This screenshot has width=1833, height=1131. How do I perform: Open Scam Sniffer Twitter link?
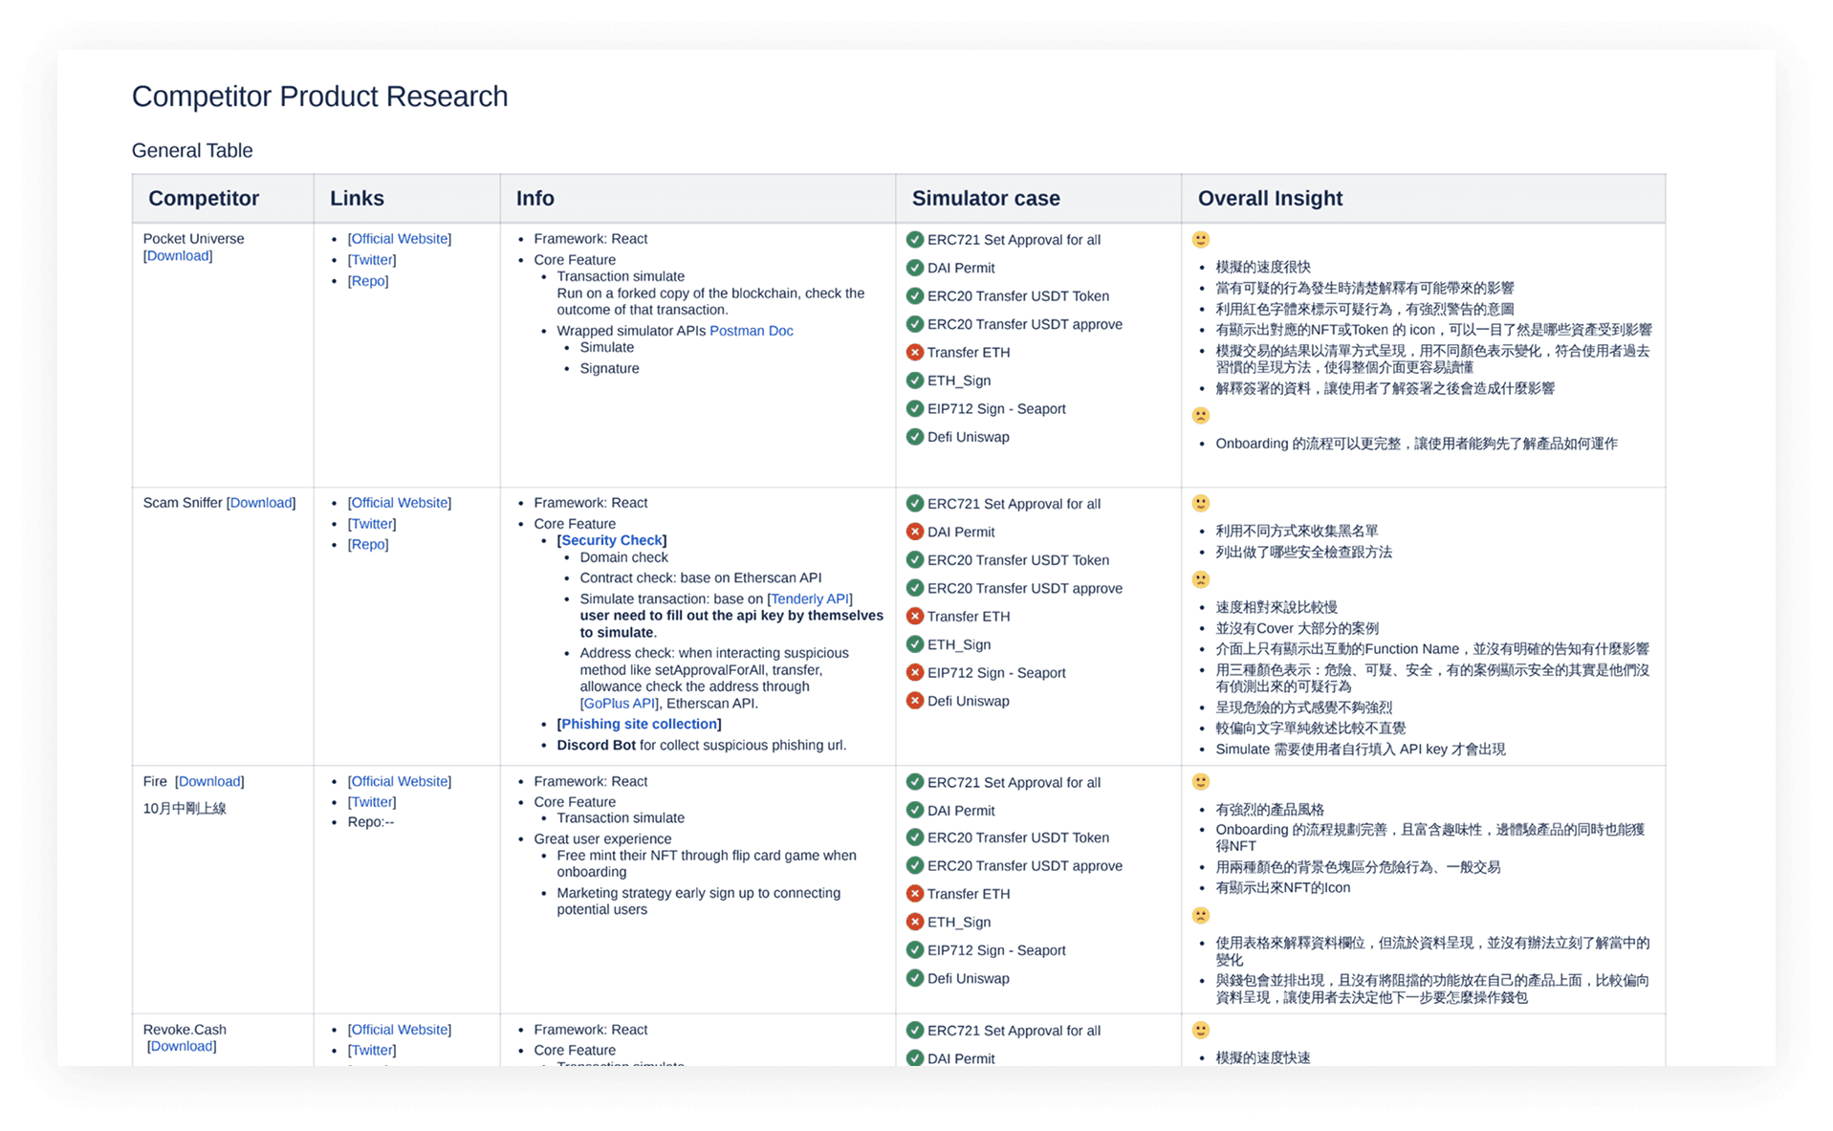[372, 524]
